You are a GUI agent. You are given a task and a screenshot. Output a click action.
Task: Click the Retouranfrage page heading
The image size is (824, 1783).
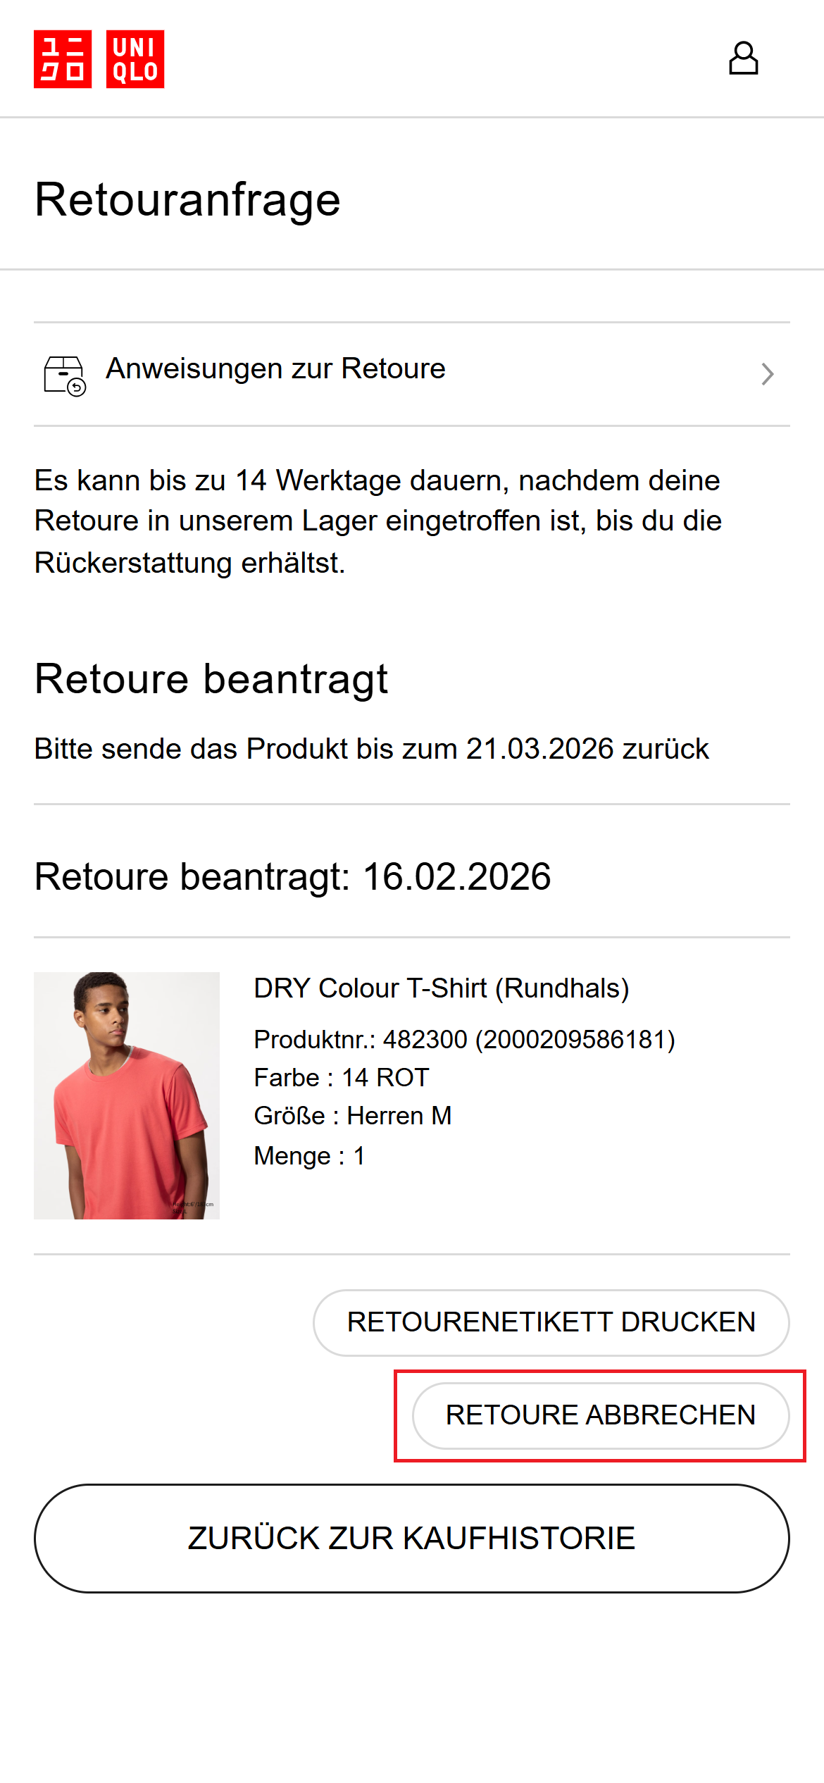(x=187, y=199)
